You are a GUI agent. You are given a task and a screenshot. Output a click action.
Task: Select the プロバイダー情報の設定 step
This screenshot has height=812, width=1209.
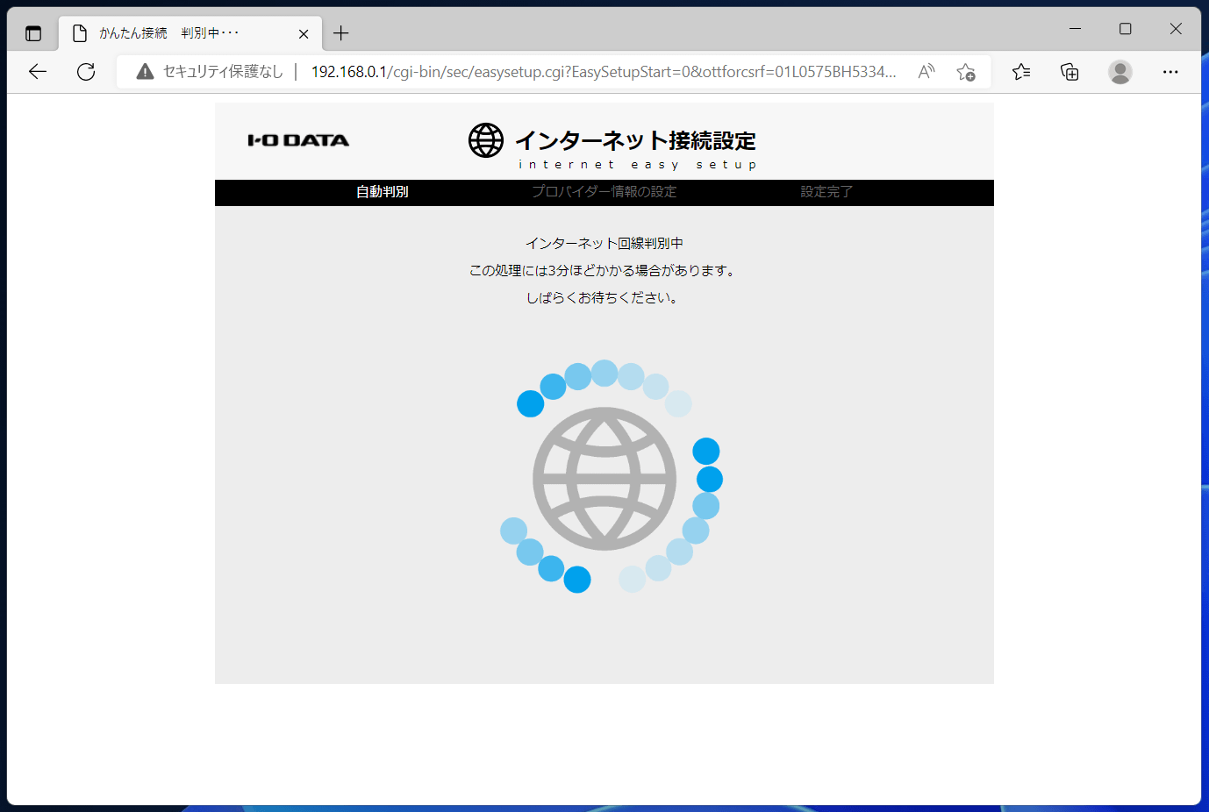[604, 192]
